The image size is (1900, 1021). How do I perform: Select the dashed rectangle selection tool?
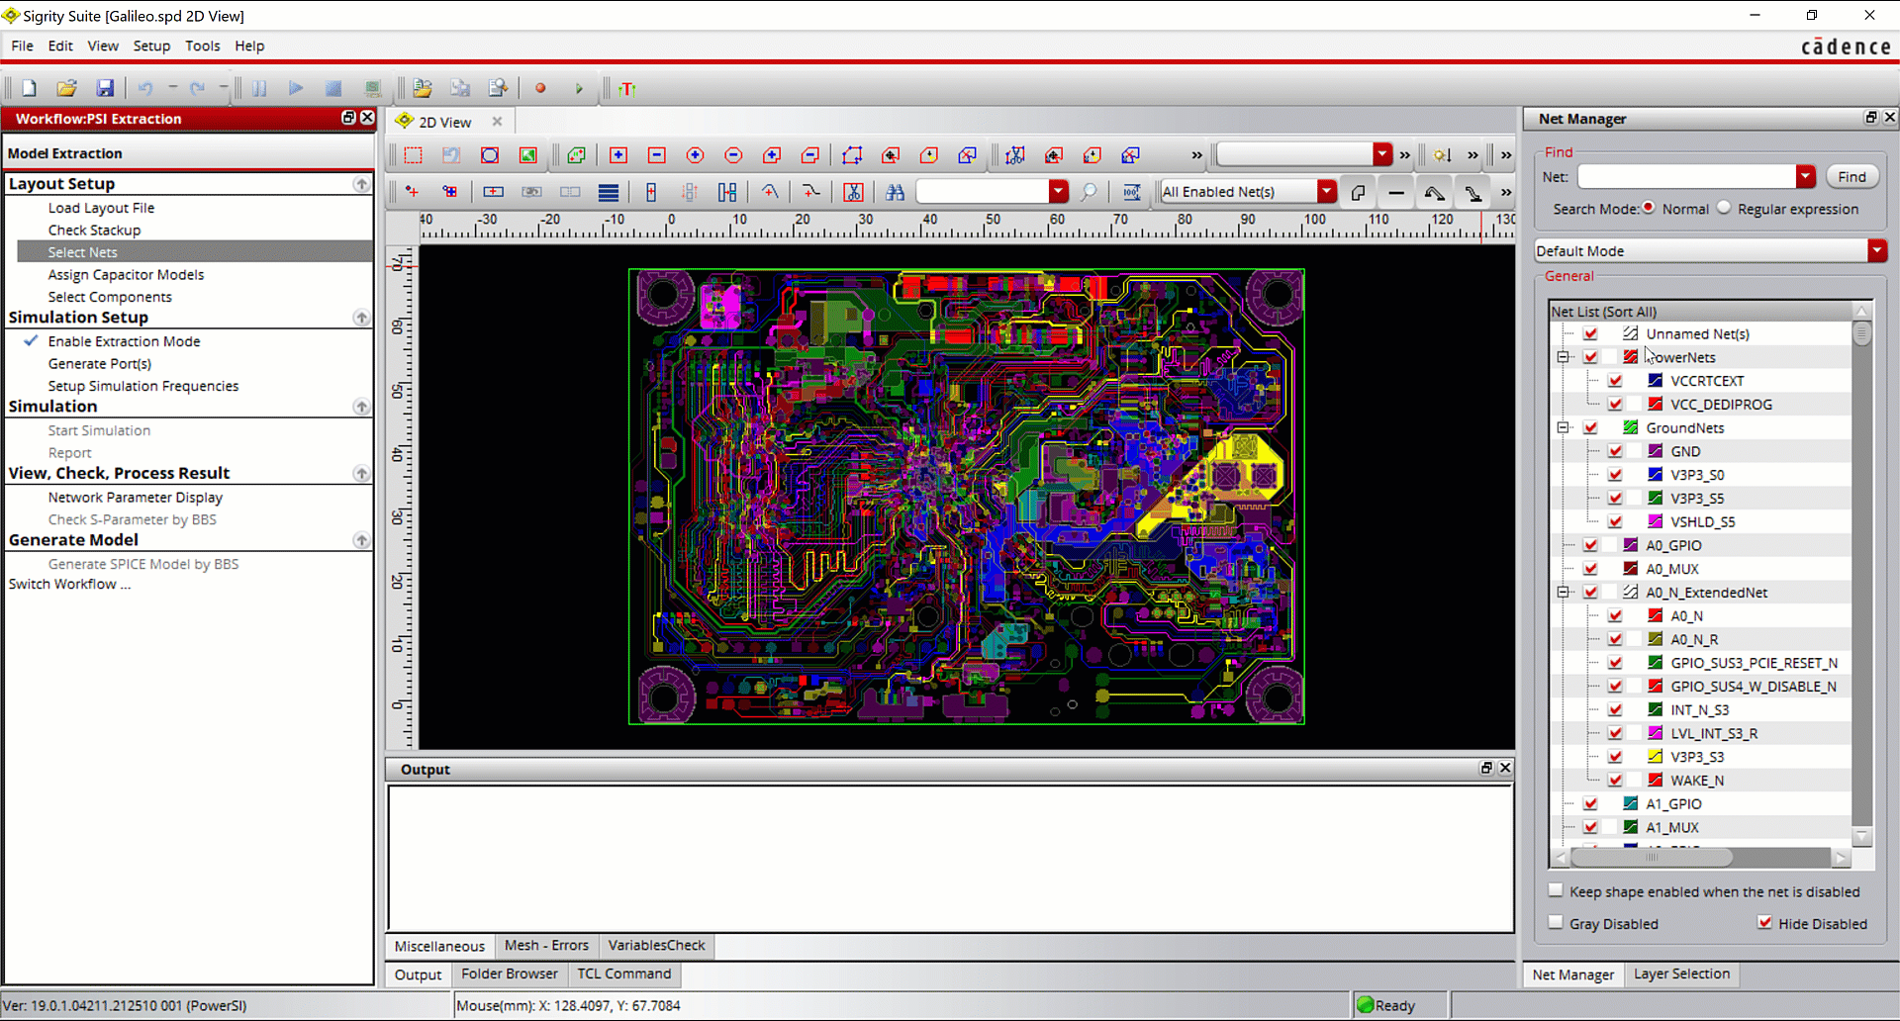[413, 155]
